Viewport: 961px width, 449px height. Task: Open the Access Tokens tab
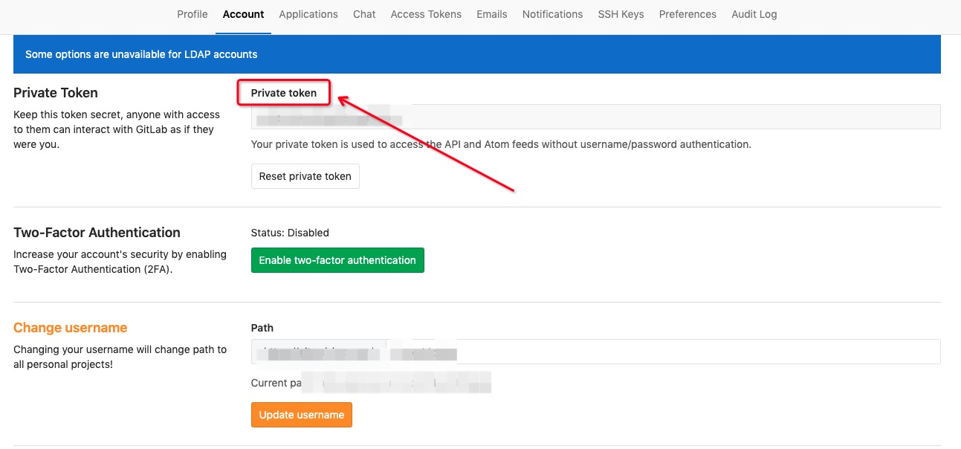[x=426, y=14]
